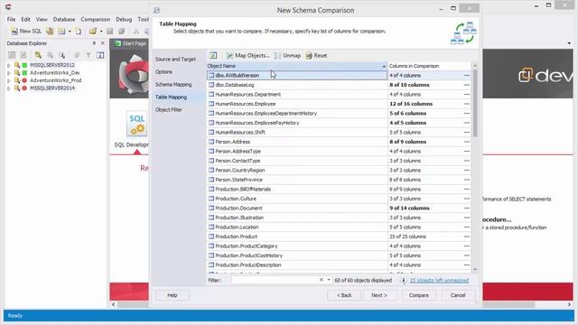Viewport: 578px width, 325px height.
Task: Open the far-right dropdown arrow on Start Page
Action: tap(569, 43)
